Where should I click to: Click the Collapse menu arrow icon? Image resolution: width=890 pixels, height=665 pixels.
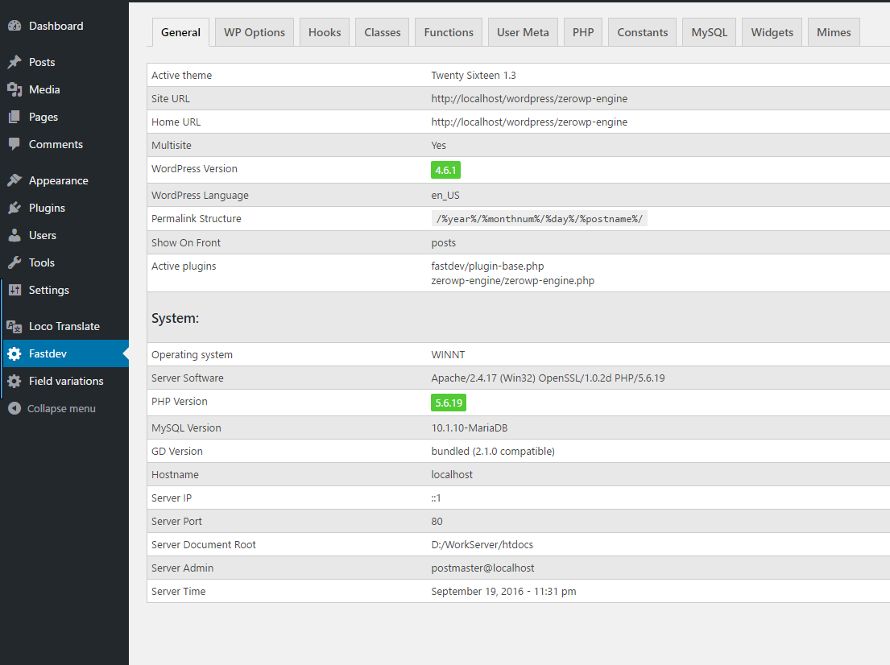[x=14, y=408]
